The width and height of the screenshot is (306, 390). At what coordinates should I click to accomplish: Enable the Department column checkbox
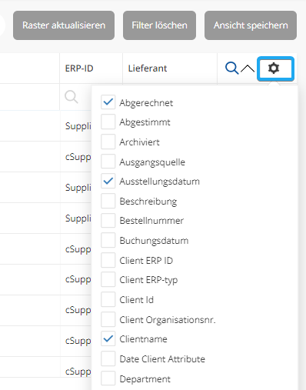point(108,378)
